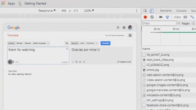Click the network Filter text field
The height and width of the screenshot is (110, 196).
click(159, 23)
